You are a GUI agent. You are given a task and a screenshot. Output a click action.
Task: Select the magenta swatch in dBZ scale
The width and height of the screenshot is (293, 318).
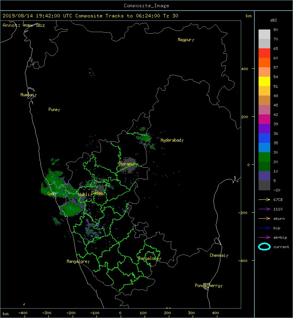pyautogui.click(x=264, y=119)
